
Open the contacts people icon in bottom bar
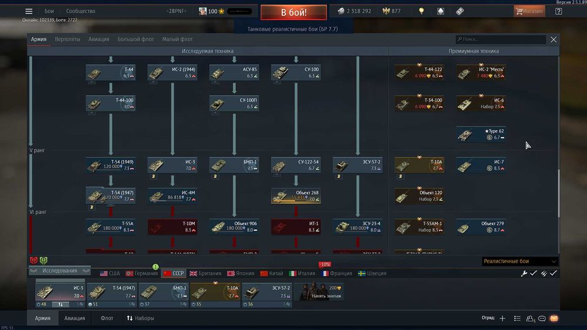tap(529, 318)
